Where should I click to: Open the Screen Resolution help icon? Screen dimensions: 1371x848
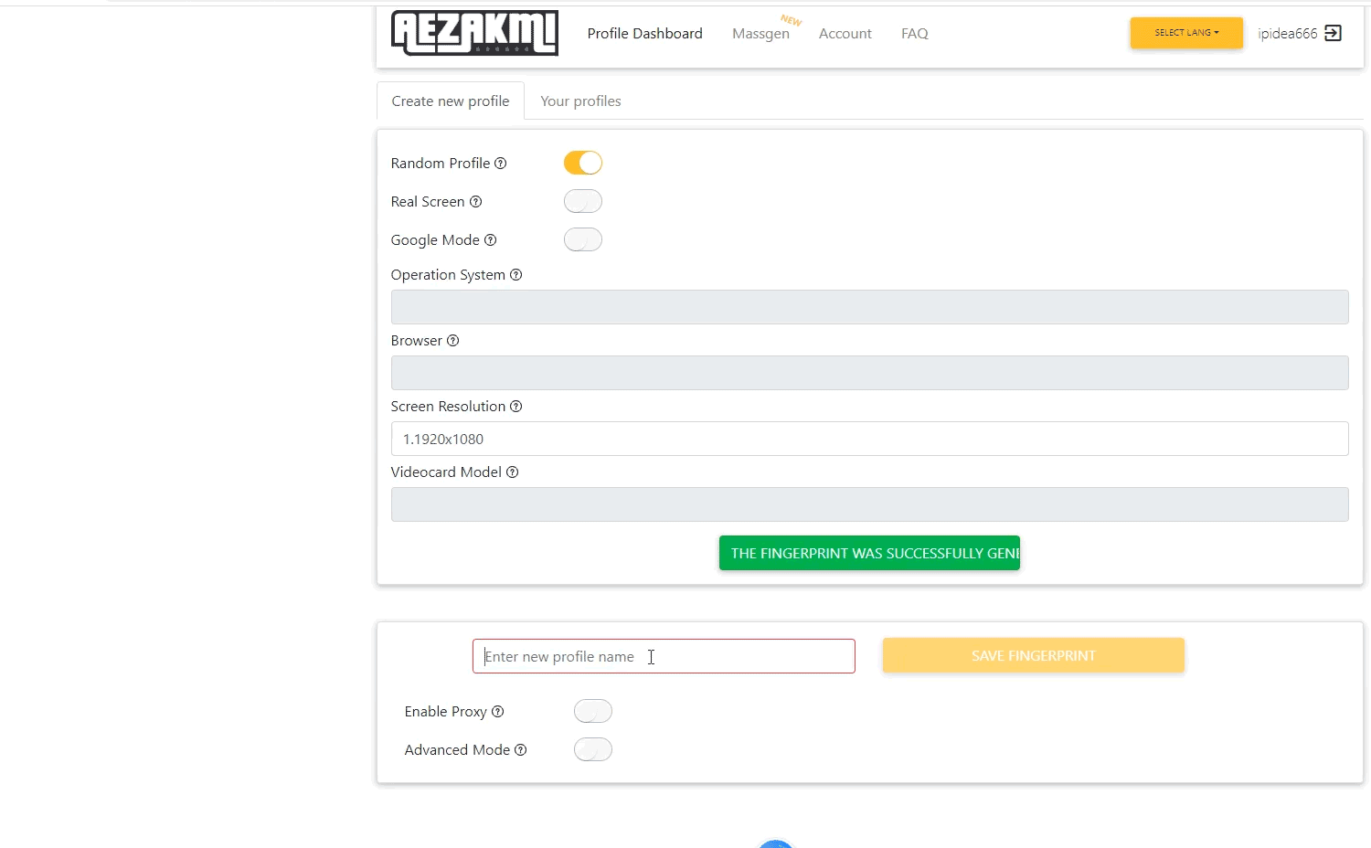pos(515,407)
